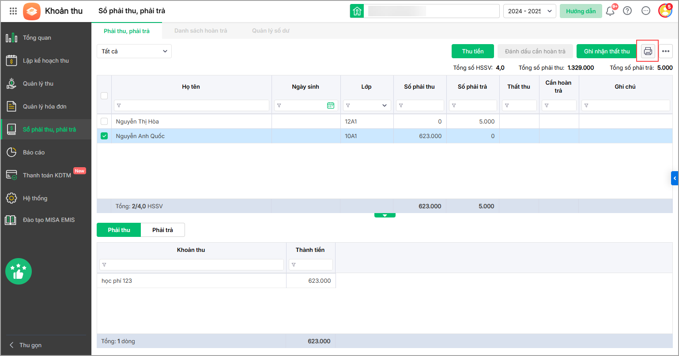
Task: Check the box for Nguyễn Thị Hòa
Action: pyautogui.click(x=104, y=121)
